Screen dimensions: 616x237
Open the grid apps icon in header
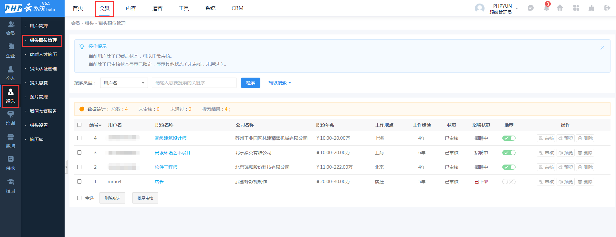(576, 8)
